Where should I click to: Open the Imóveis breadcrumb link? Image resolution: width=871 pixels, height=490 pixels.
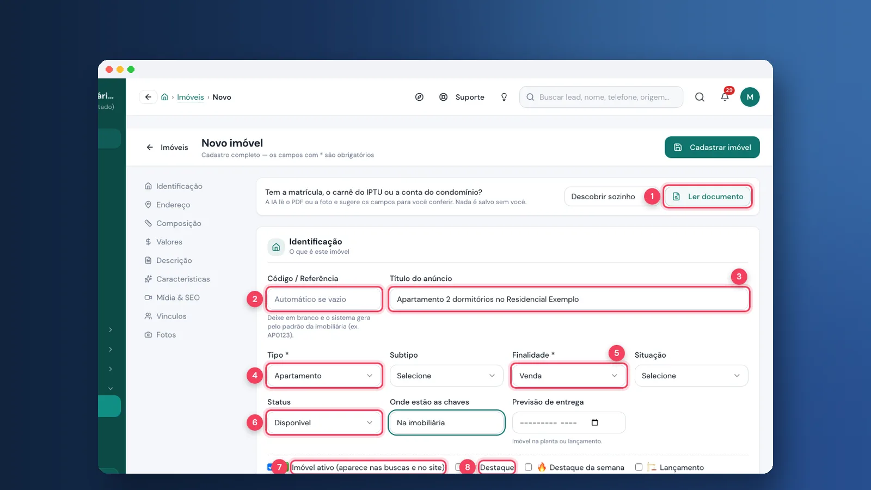pyautogui.click(x=191, y=97)
